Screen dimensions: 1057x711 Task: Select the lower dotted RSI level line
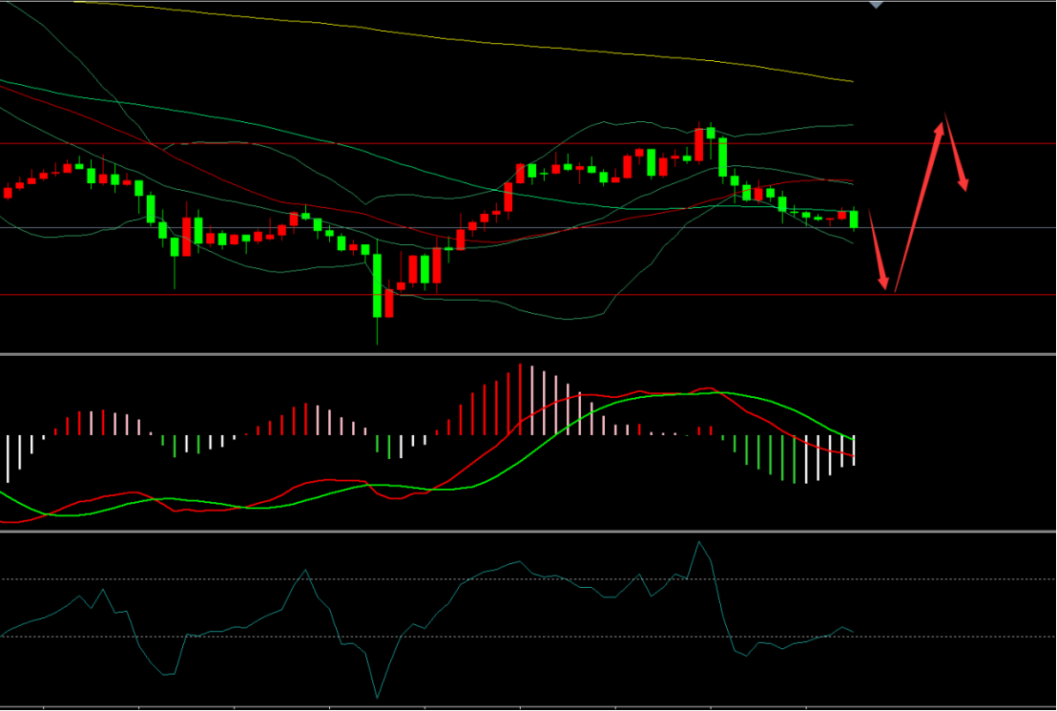coord(528,637)
